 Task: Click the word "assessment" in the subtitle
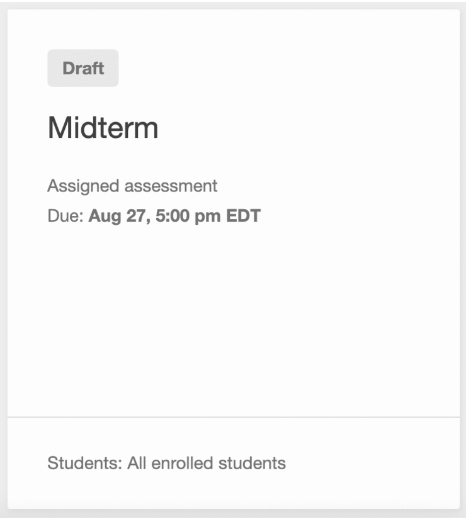pos(171,186)
